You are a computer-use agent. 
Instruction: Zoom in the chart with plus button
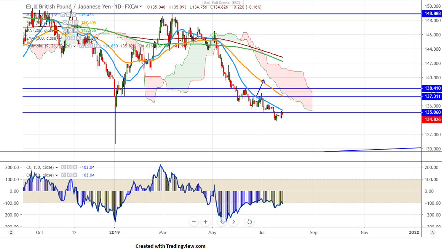point(205,222)
